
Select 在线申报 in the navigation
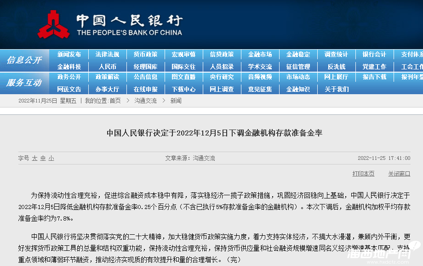[146, 89]
